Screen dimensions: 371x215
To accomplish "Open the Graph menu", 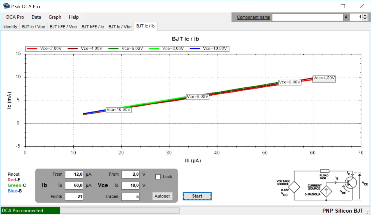I will (55, 17).
